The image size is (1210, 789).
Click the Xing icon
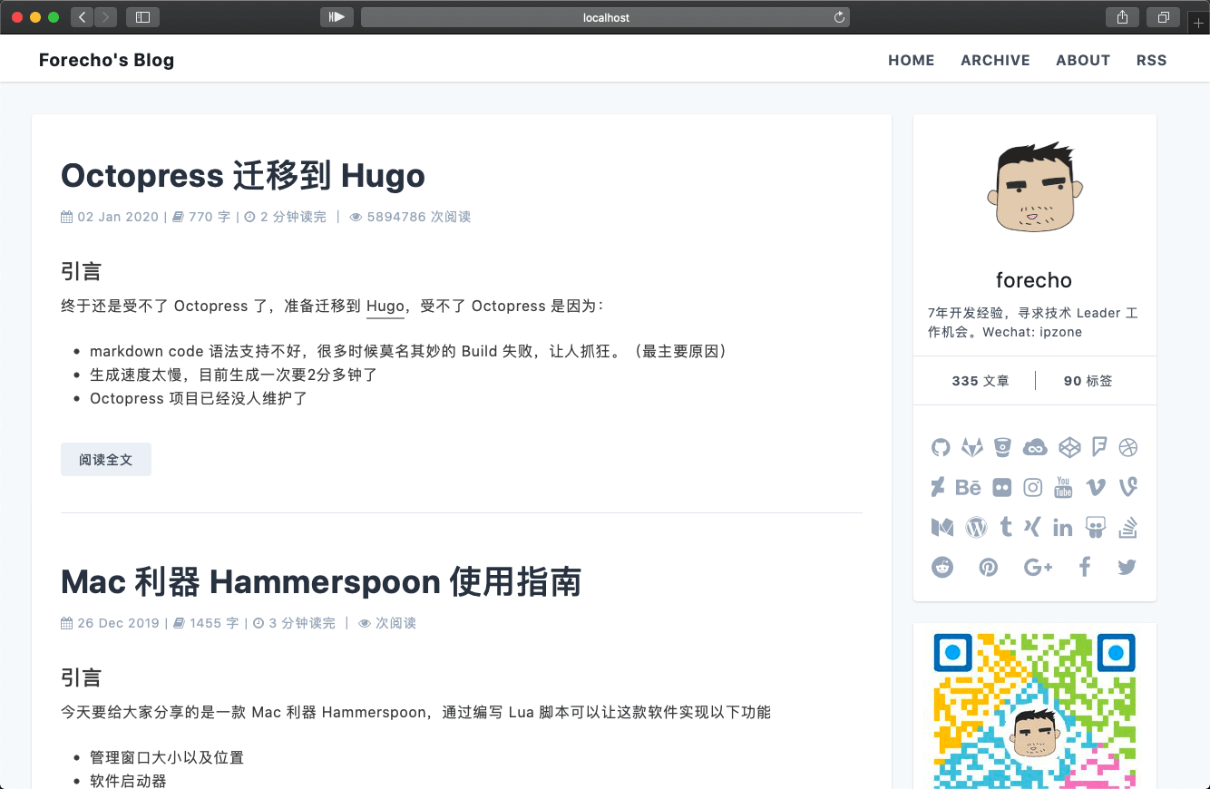(1032, 527)
